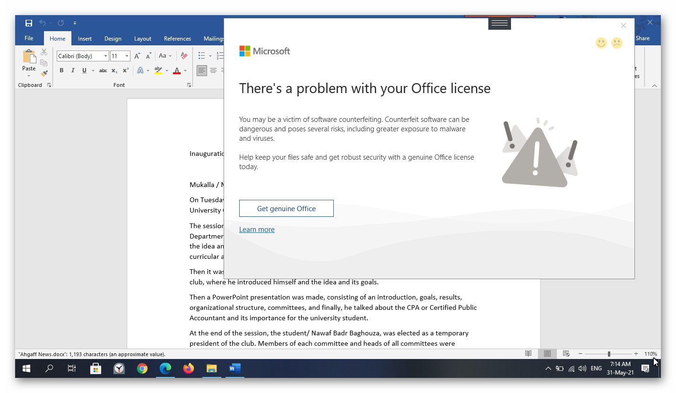Open Text Effects and Typography icon

coord(140,70)
